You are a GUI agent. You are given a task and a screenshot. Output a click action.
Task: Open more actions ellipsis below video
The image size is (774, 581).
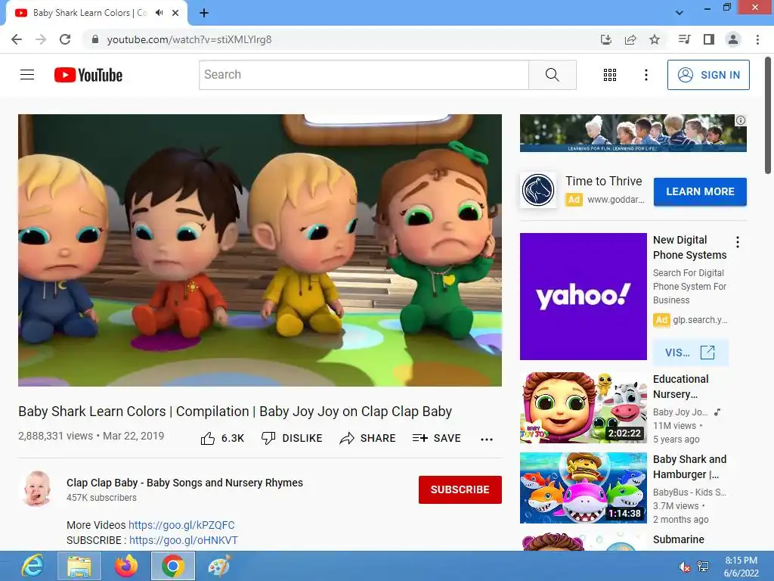pyautogui.click(x=487, y=440)
